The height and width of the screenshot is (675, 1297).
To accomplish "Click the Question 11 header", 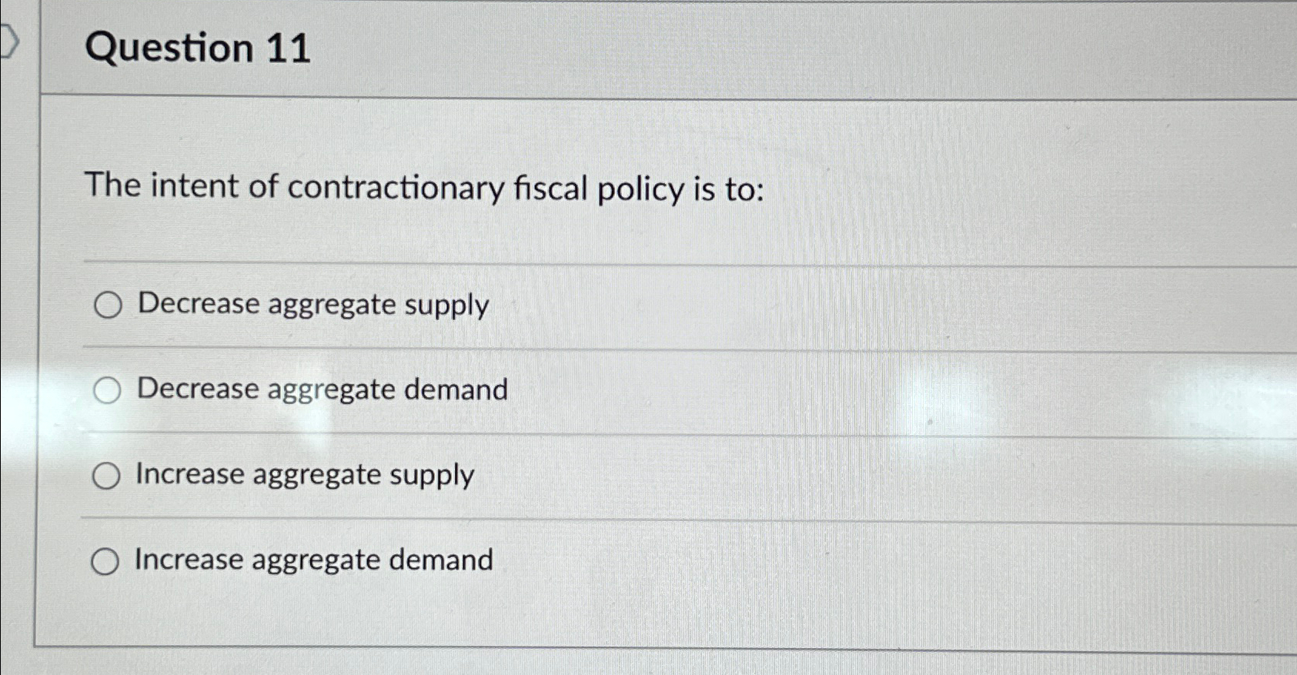I will tap(195, 48).
